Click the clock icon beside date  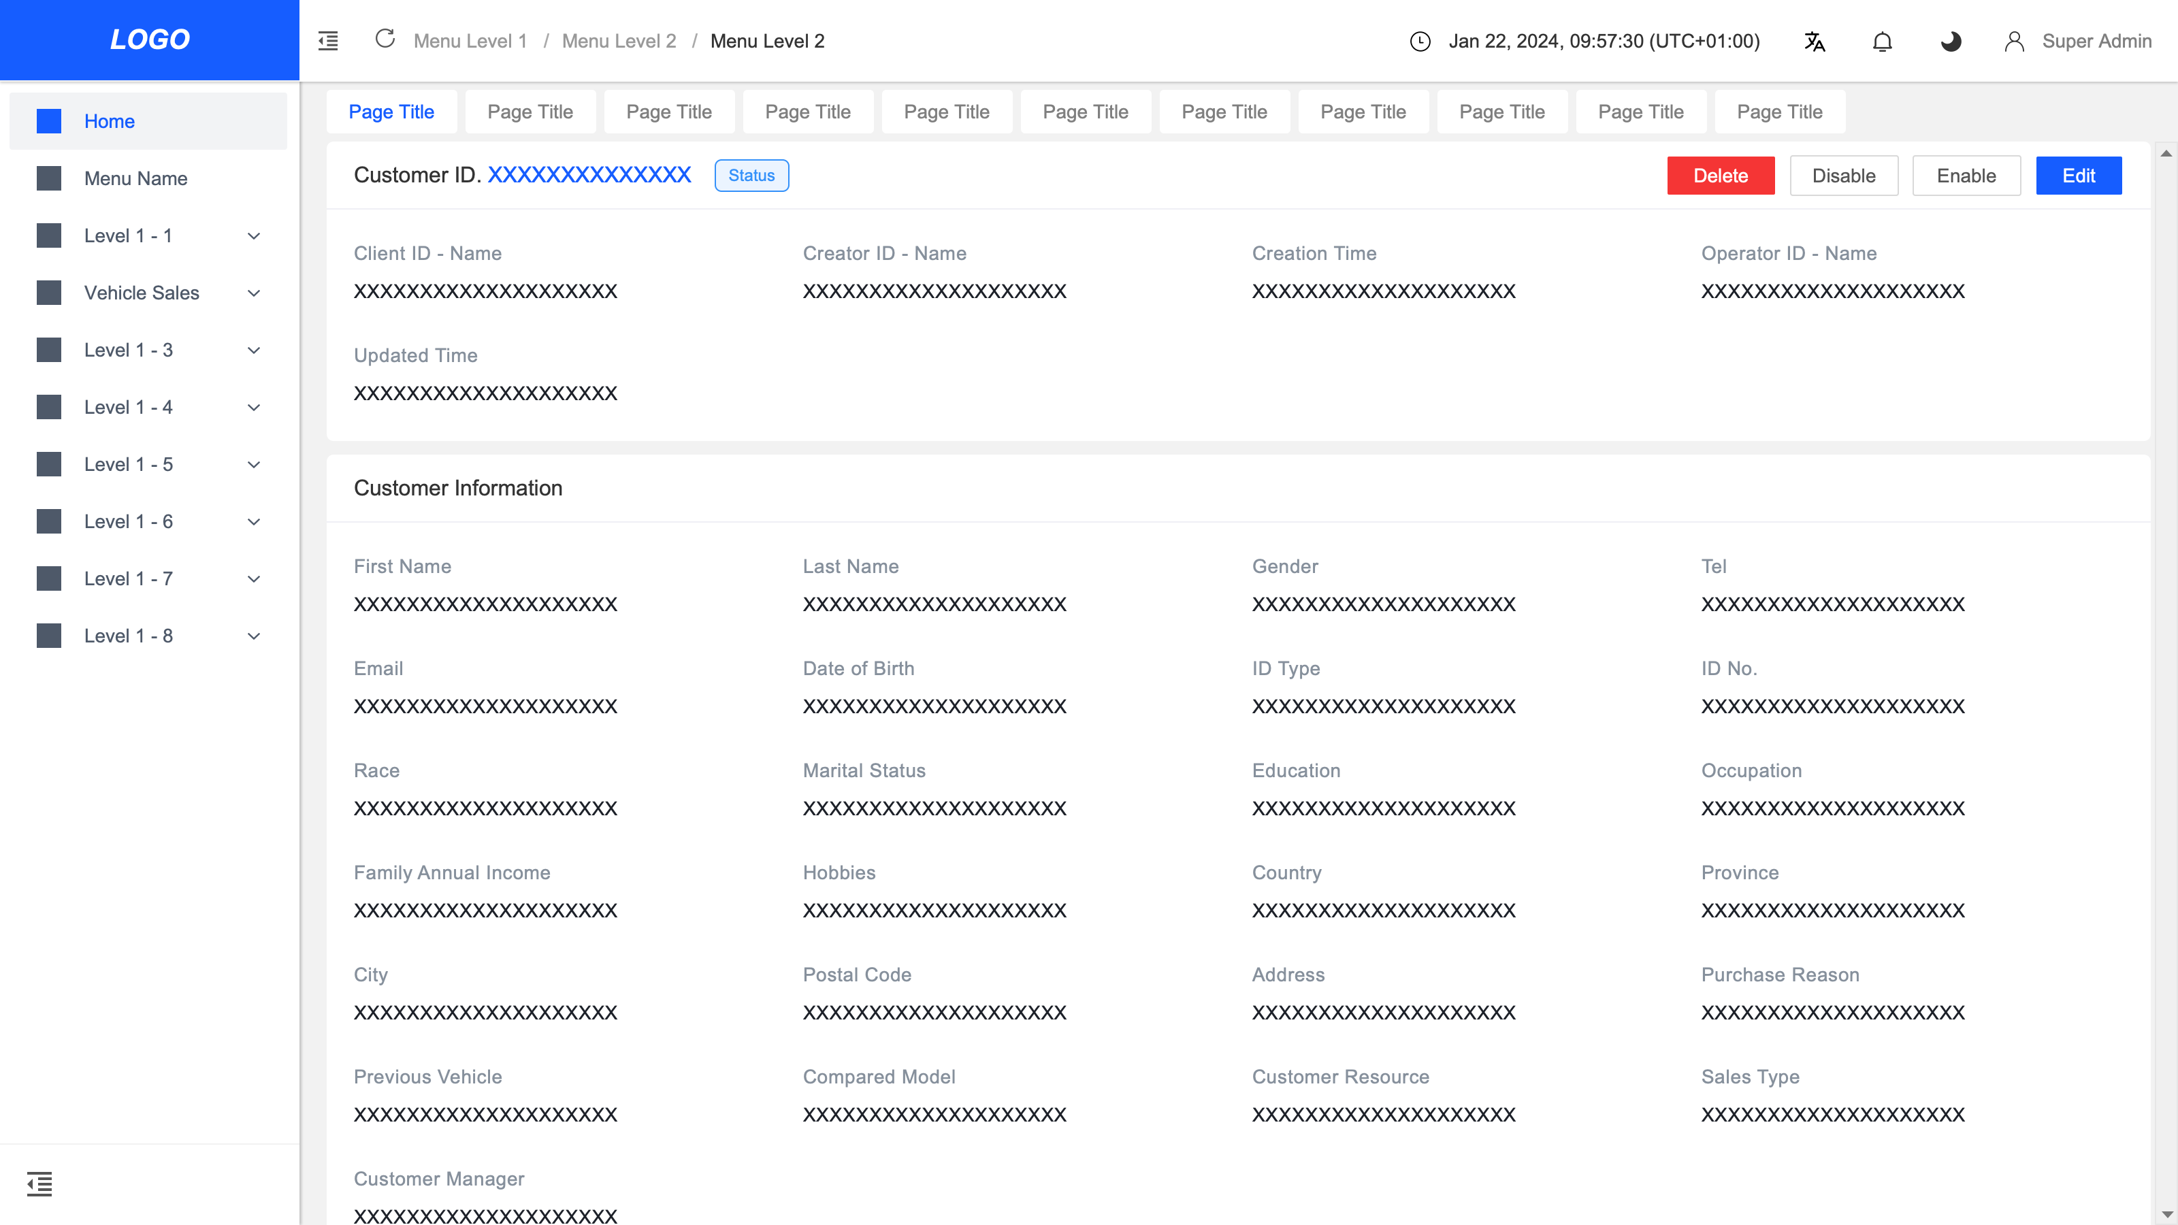pos(1420,42)
